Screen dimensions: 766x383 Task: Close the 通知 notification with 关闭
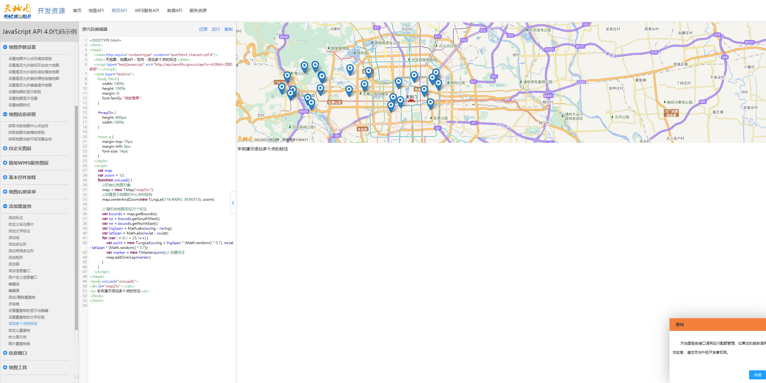(757, 375)
